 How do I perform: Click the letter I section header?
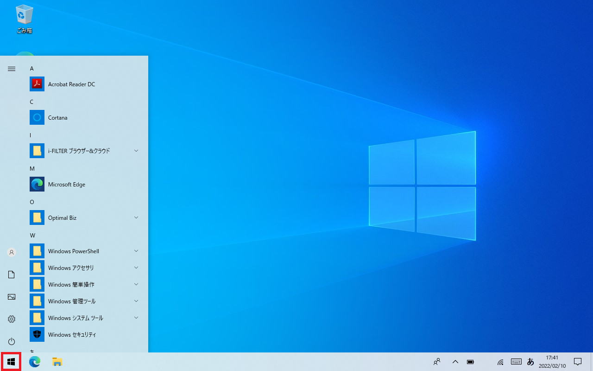(x=31, y=135)
